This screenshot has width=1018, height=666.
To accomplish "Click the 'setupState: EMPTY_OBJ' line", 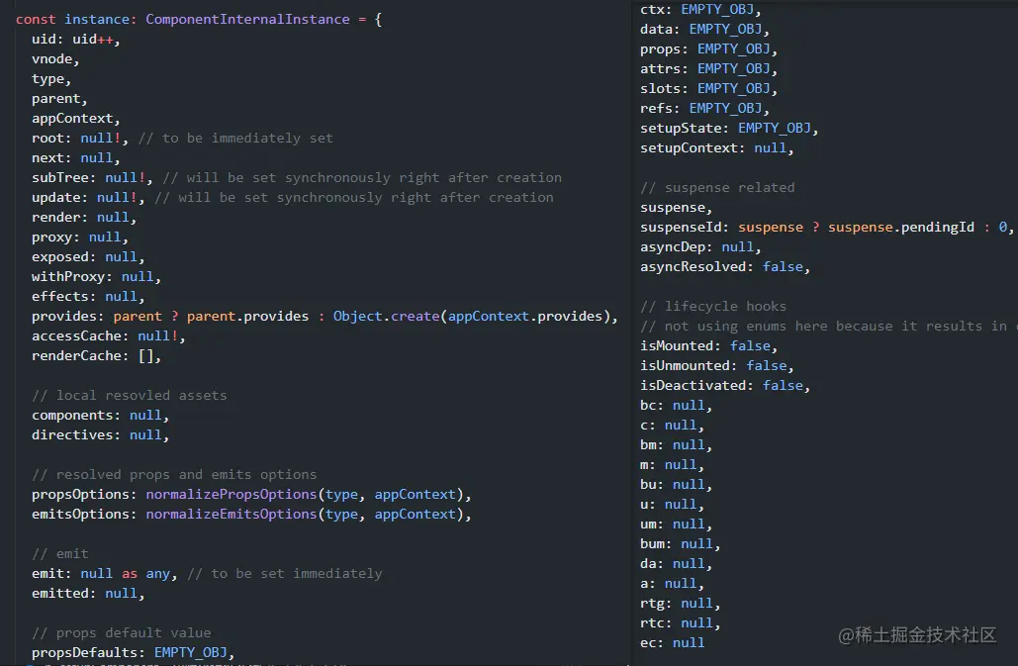I will 729,129.
